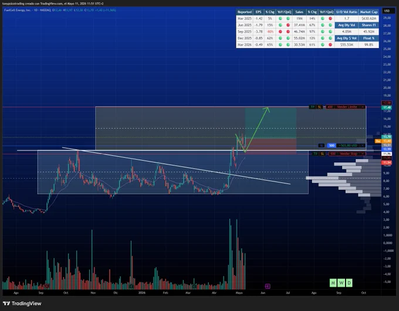Click the Jun 2025 row label

(x=245, y=25)
